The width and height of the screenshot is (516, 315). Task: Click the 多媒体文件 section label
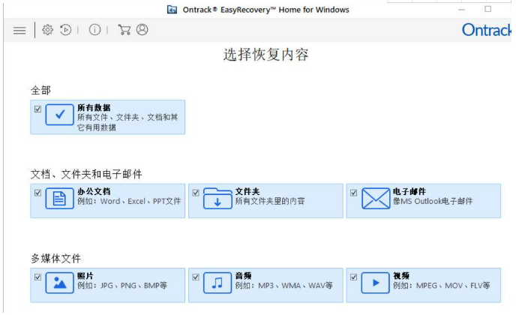point(56,259)
